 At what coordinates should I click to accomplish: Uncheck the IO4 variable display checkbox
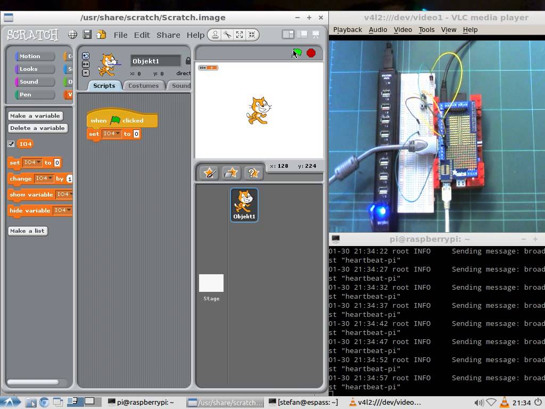tap(11, 143)
